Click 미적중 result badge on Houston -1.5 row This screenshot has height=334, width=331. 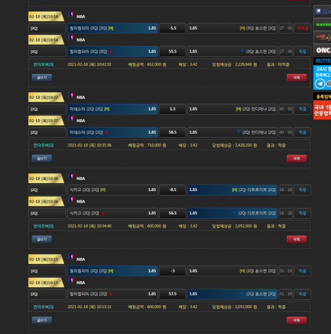click(x=302, y=28)
